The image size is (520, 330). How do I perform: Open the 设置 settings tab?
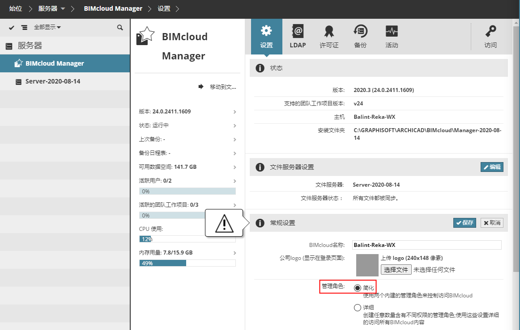266,37
